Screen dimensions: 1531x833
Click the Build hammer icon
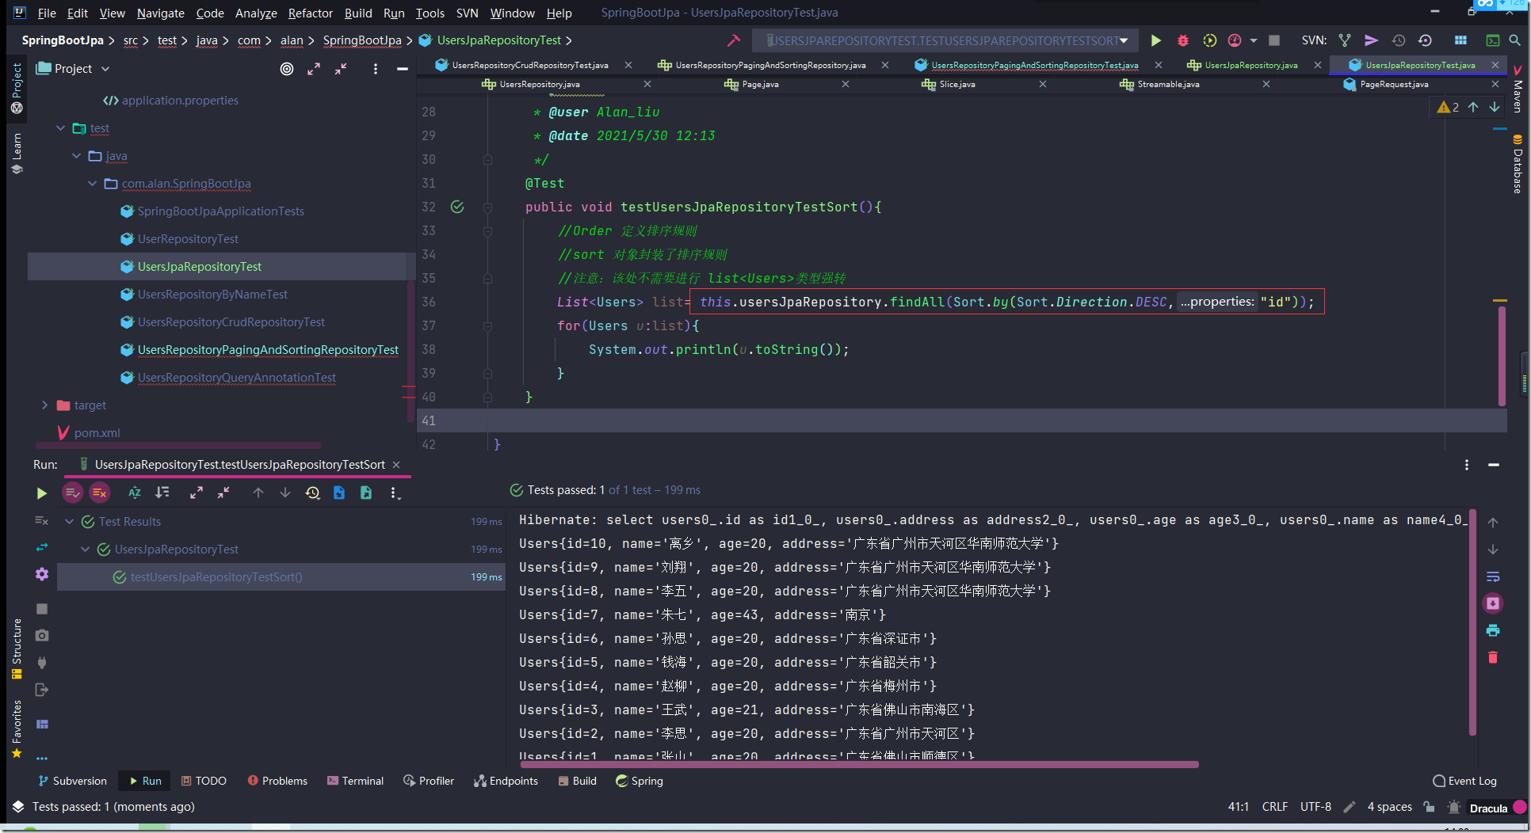tap(734, 40)
